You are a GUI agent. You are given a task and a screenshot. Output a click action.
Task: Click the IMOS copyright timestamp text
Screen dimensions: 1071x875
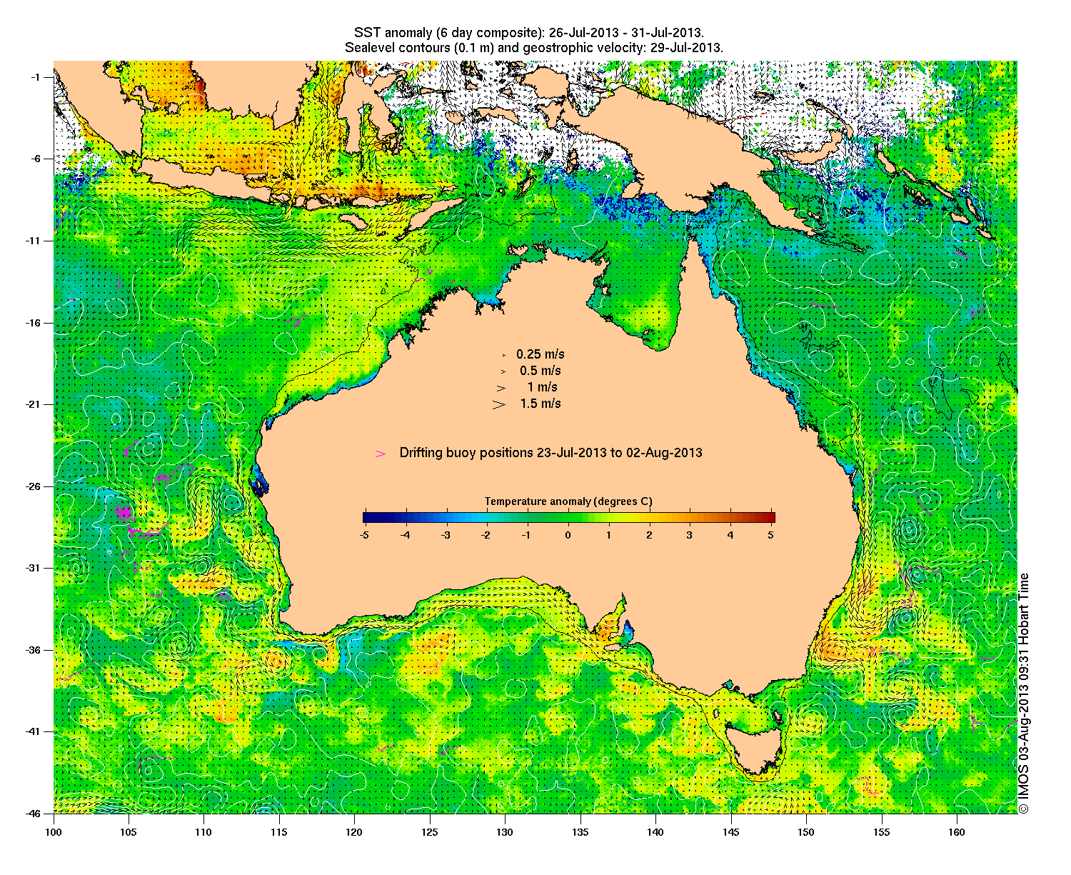coord(1024,693)
